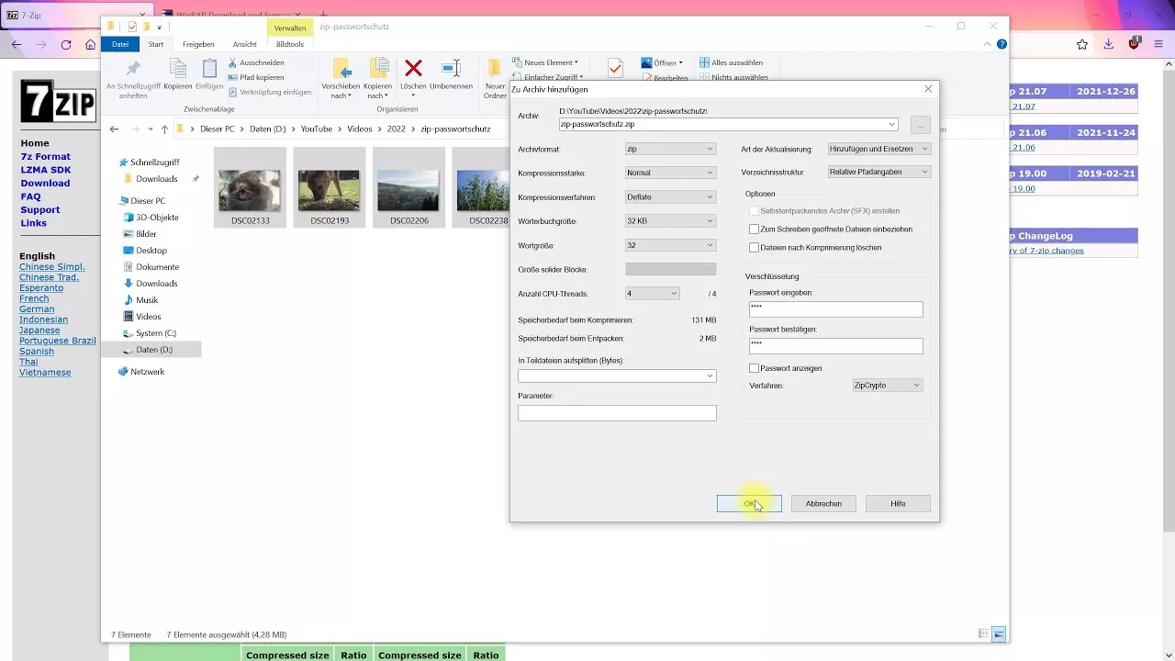Open the Verfahren ZipCrypto dropdown

coord(887,386)
